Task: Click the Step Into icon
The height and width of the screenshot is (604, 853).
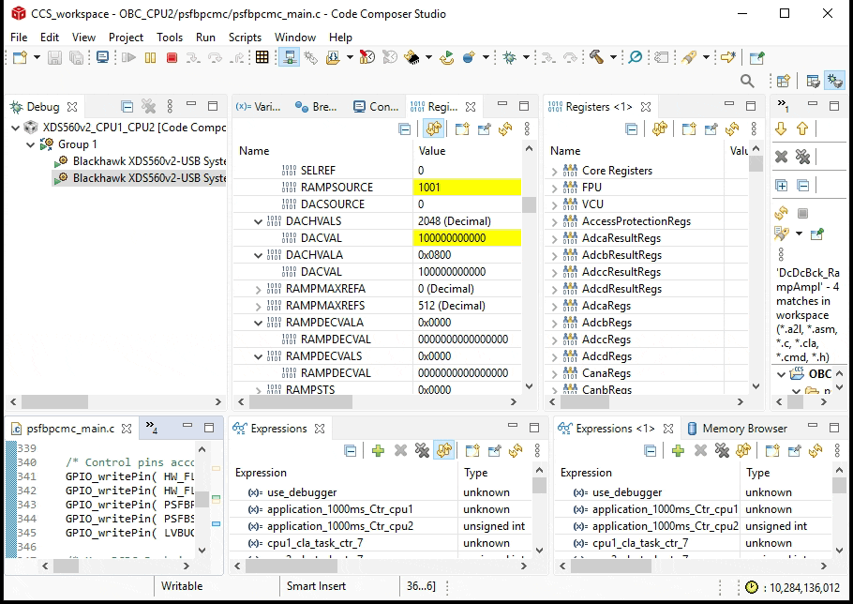Action: [x=192, y=57]
